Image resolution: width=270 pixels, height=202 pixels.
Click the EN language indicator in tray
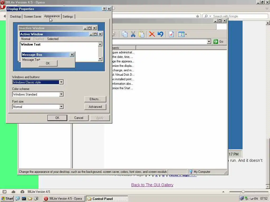coord(256,199)
